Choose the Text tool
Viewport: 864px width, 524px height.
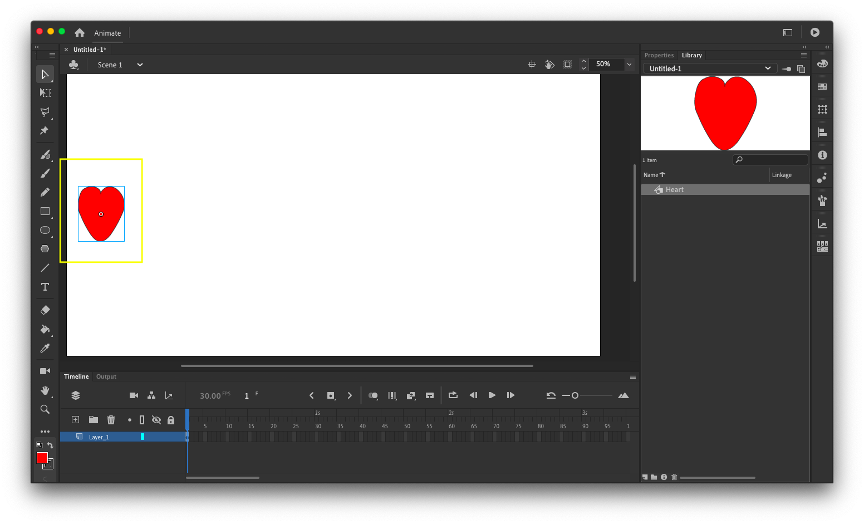tap(45, 287)
